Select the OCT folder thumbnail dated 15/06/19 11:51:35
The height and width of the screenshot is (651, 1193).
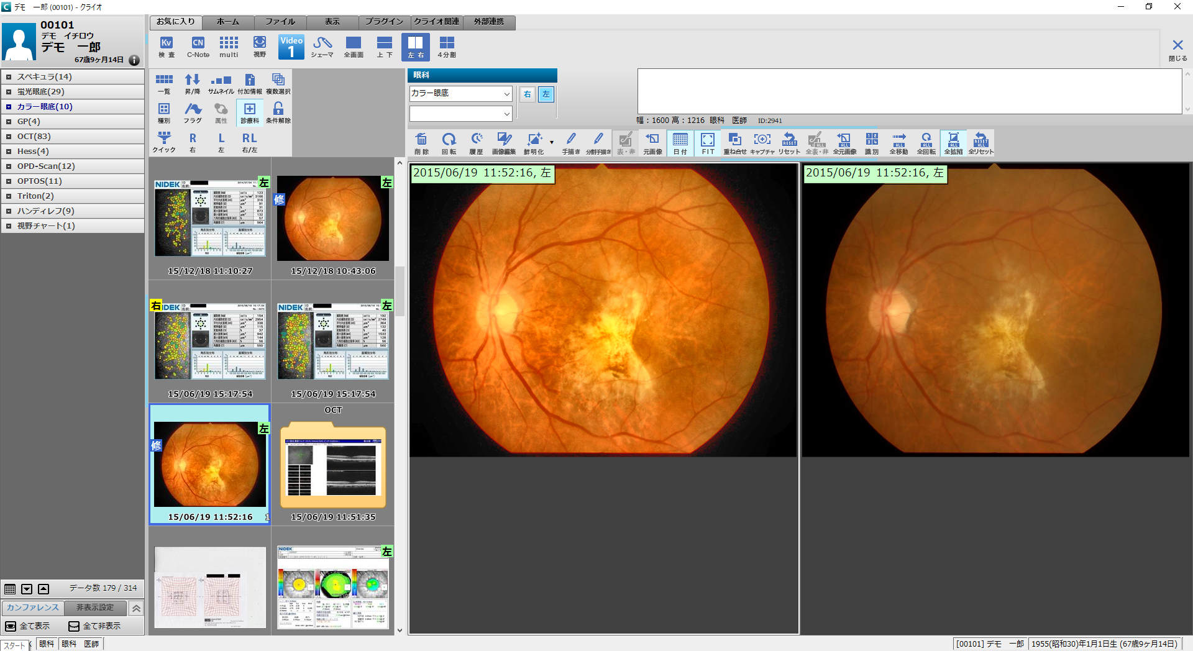point(333,467)
